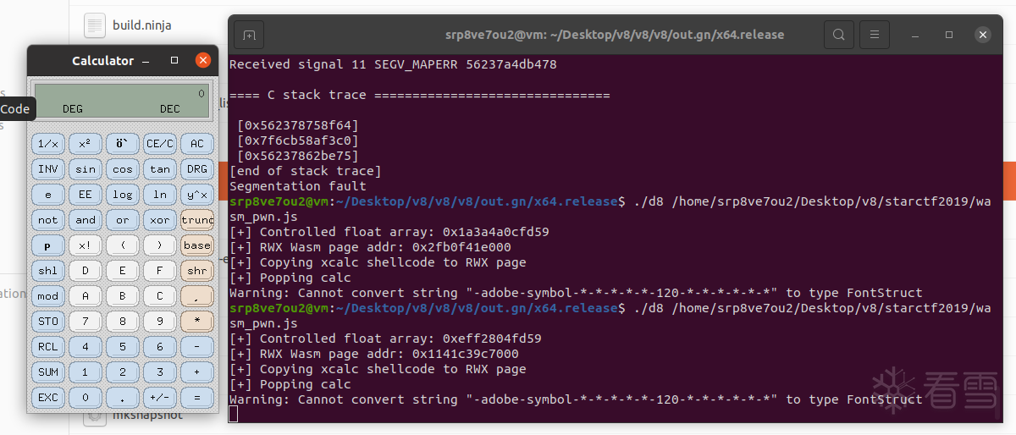Click the equals = key
Screen dimensions: 1016x435
pos(197,398)
